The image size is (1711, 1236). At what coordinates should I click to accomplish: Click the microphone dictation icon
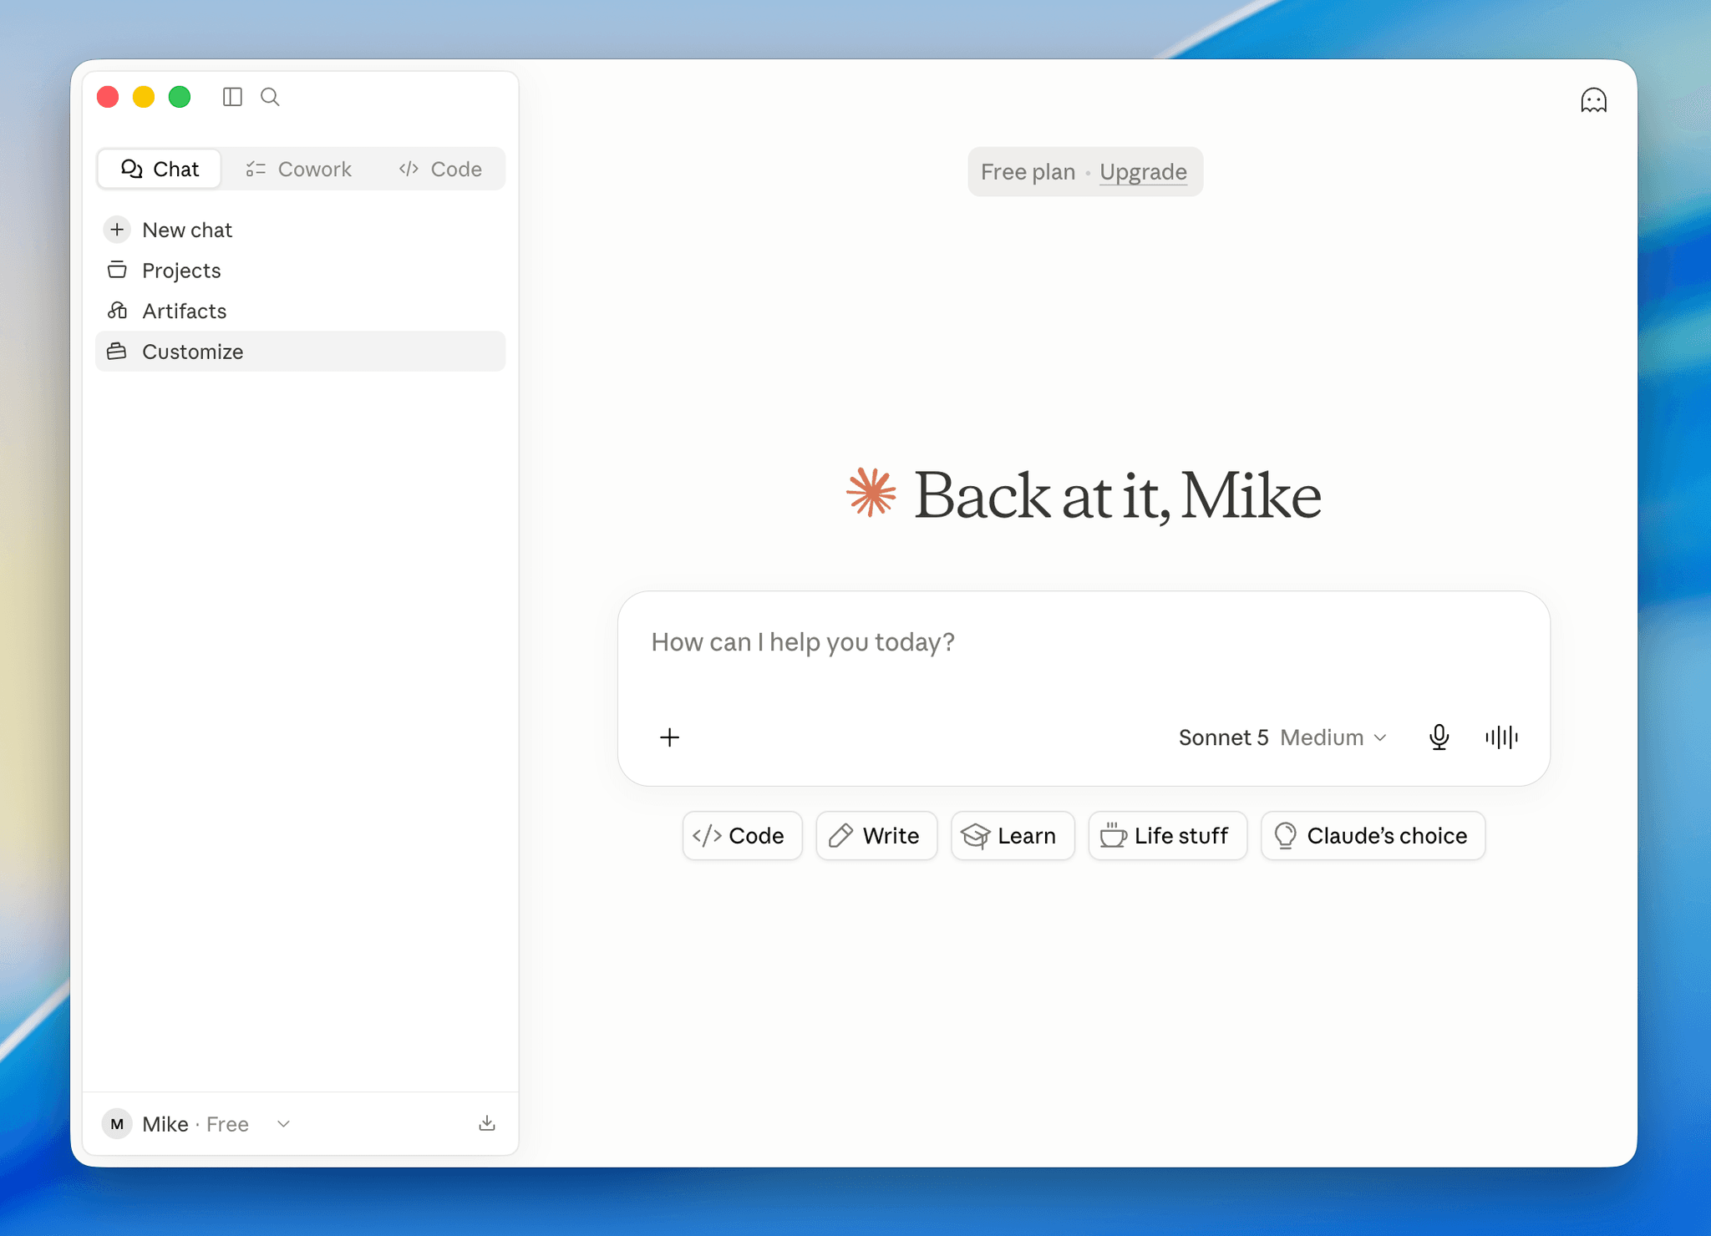coord(1439,737)
